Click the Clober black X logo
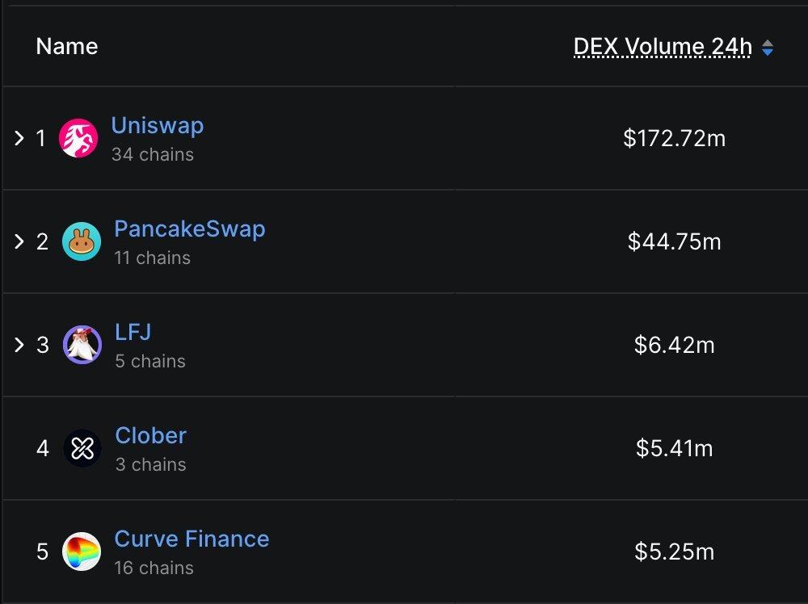 pos(82,448)
